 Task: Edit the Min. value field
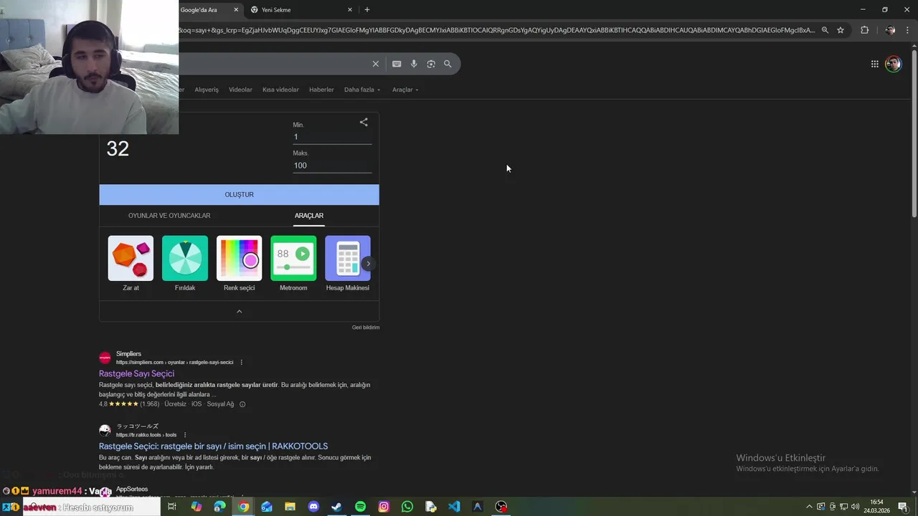(332, 137)
